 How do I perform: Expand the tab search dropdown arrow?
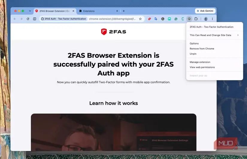pyautogui.click(x=30, y=11)
